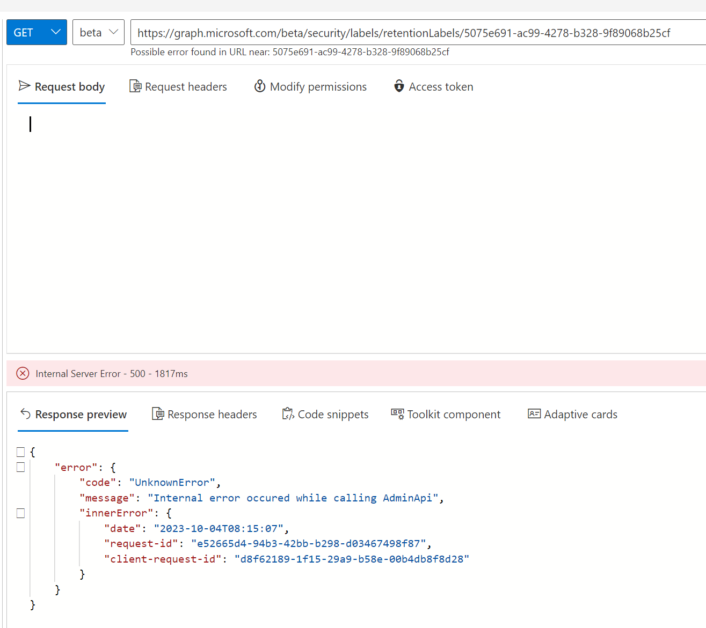Click the Response preview undo-arrow icon
Screen dimensions: 706x628
click(x=25, y=413)
